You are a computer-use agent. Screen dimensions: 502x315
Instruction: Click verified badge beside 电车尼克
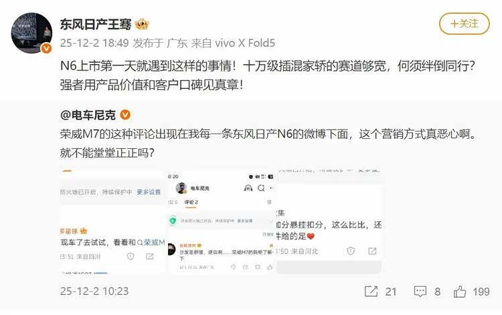pyautogui.click(x=125, y=115)
